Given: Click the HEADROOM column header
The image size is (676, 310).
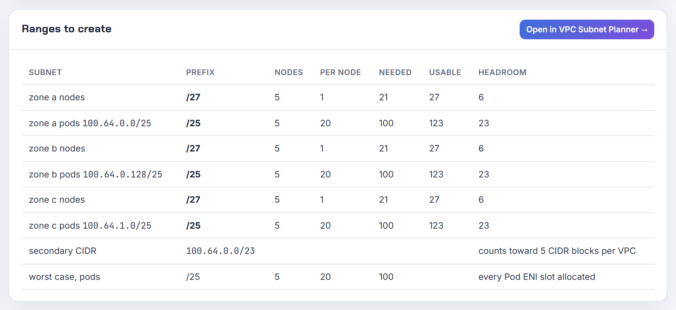Looking at the screenshot, I should tap(502, 72).
